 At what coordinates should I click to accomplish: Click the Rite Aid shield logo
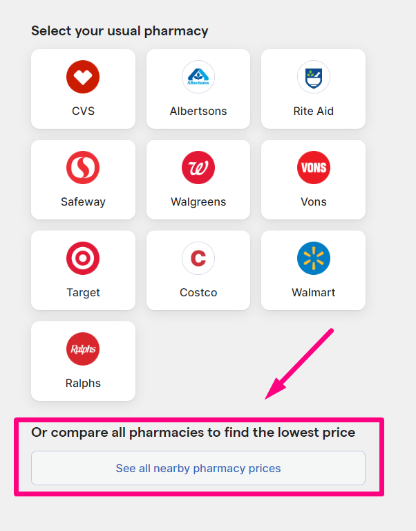tap(313, 77)
